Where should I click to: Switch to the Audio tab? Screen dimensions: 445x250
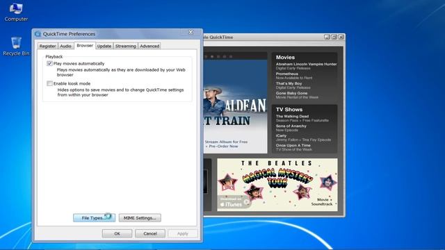pyautogui.click(x=65, y=46)
